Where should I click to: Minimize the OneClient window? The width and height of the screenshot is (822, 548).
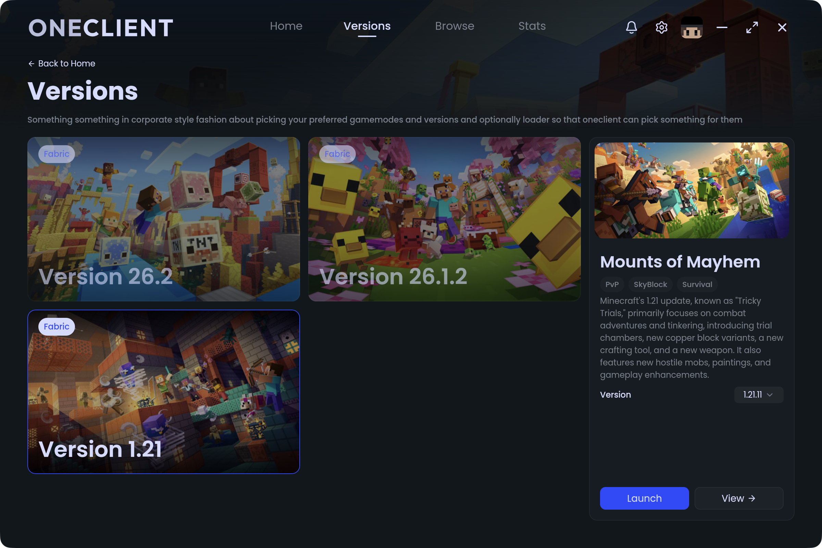click(x=722, y=27)
